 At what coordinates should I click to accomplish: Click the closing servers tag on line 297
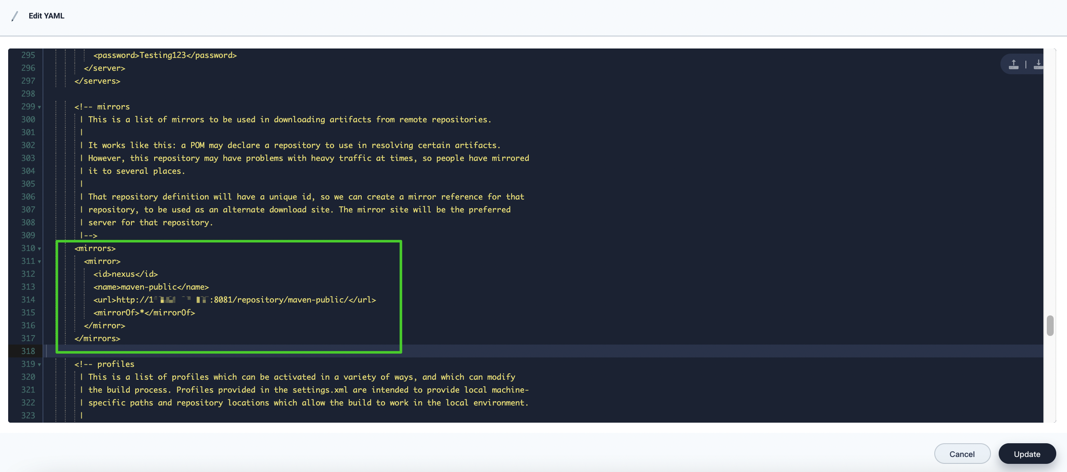tap(98, 81)
